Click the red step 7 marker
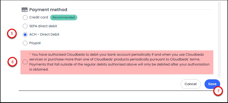The image size is (228, 103). pyautogui.click(x=218, y=91)
